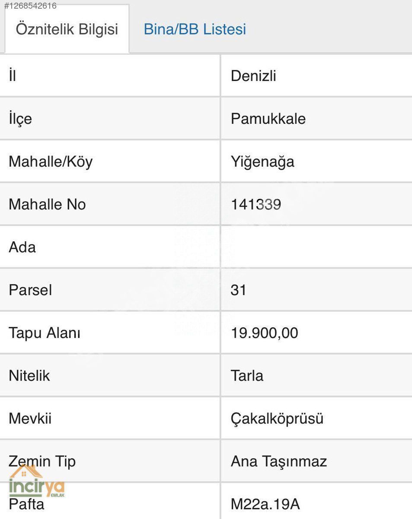Click the İl row label

pyautogui.click(x=13, y=76)
